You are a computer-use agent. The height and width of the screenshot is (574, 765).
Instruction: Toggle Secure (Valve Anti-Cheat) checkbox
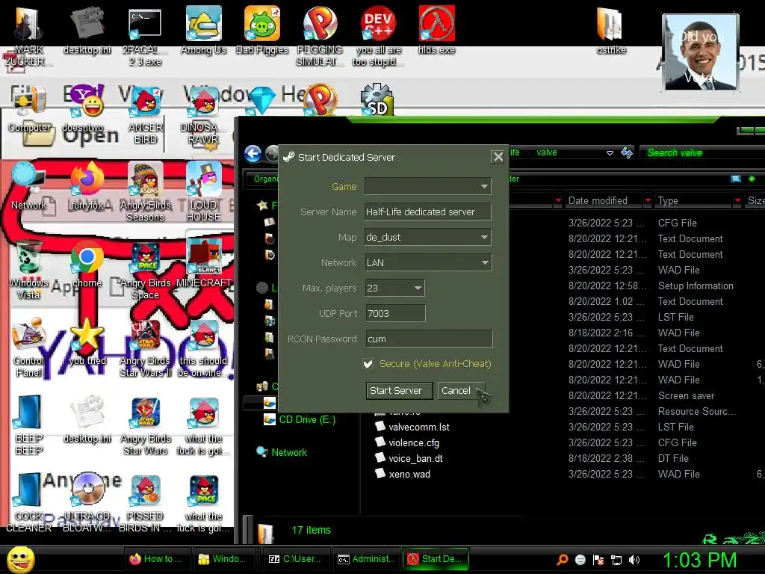(368, 364)
